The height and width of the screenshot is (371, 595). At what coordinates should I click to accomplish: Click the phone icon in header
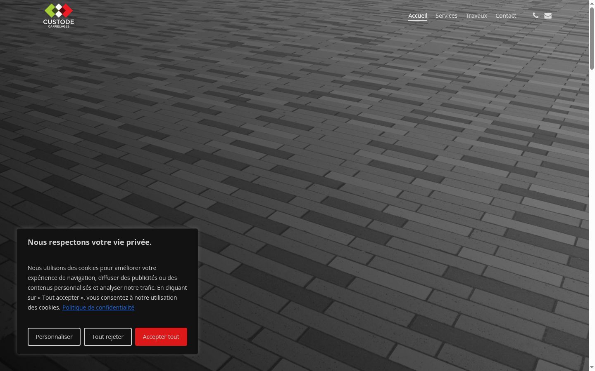(535, 15)
